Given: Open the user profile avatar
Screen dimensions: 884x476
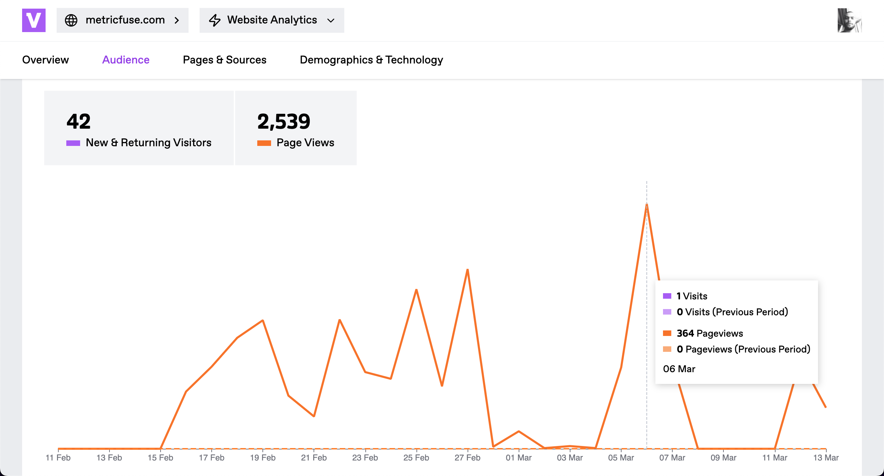Looking at the screenshot, I should pos(849,20).
